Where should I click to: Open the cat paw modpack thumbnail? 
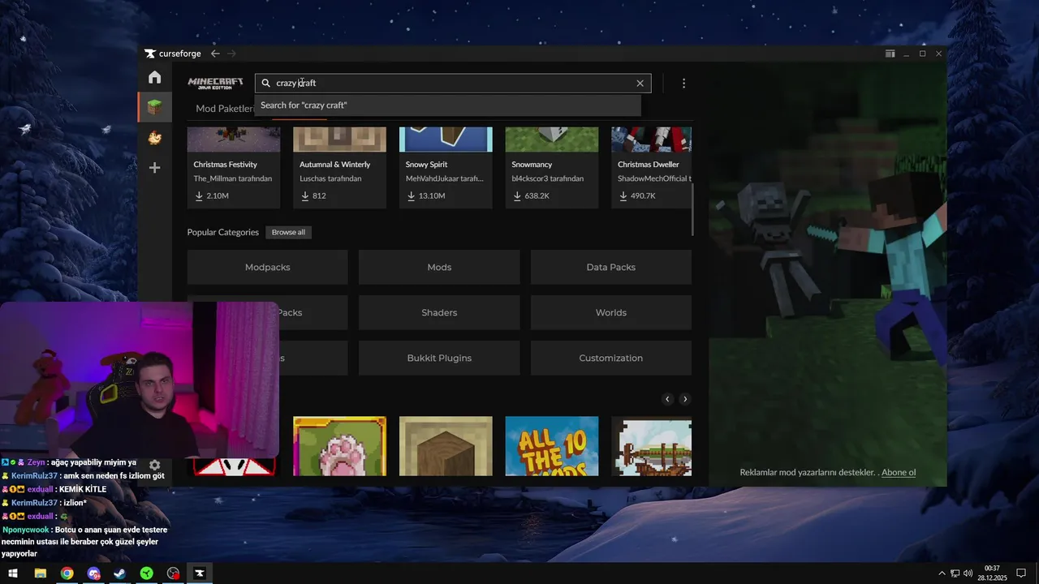pos(339,446)
